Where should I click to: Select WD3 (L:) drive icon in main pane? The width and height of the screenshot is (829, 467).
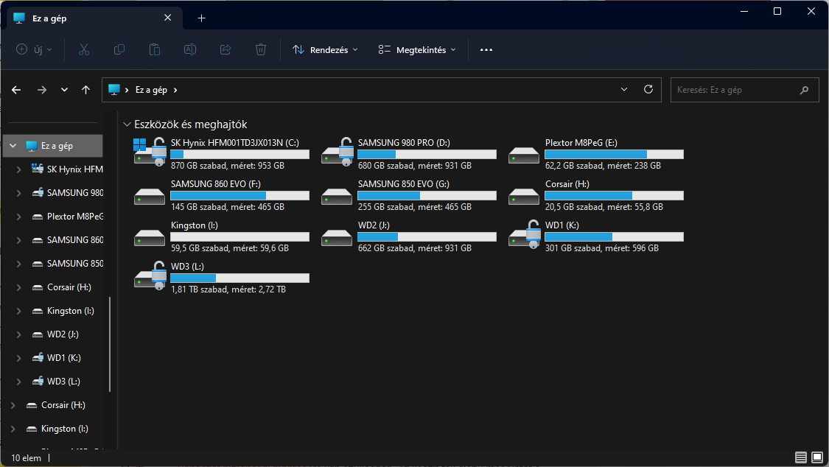(150, 275)
